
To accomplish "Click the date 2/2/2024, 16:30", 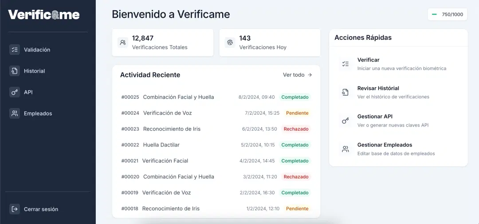I will point(257,193).
